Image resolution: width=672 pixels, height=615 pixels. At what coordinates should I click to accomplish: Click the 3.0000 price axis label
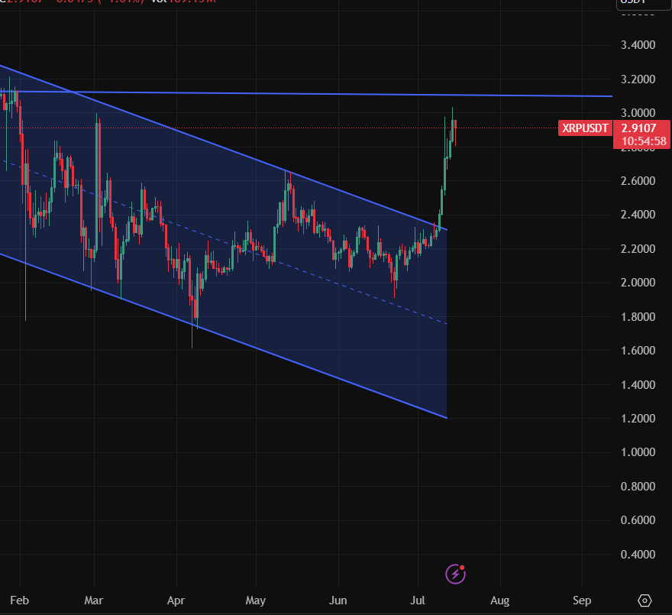(x=638, y=113)
